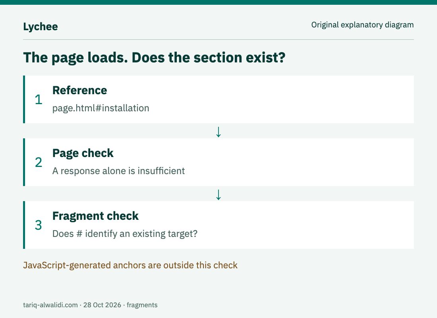437x318 pixels.
Task: Select the 'Reference' step title
Action: (x=80, y=90)
